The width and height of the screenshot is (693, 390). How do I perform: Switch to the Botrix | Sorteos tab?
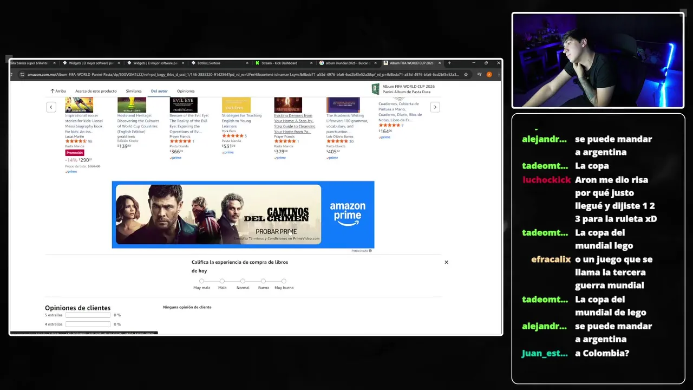pyautogui.click(x=219, y=63)
